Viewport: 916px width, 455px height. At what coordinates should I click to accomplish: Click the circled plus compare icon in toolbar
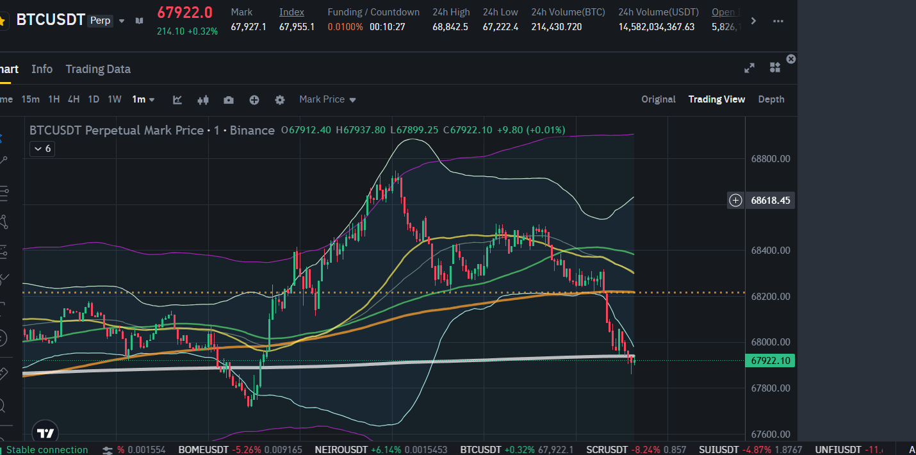coord(254,100)
